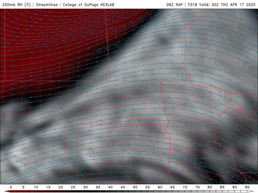258x193 pixels.
Task: Click the colorbar label '25'
Action: pyautogui.click(x=73, y=187)
